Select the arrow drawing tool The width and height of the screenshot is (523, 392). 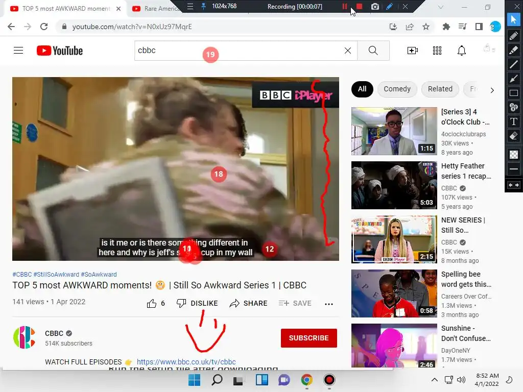pos(514,79)
